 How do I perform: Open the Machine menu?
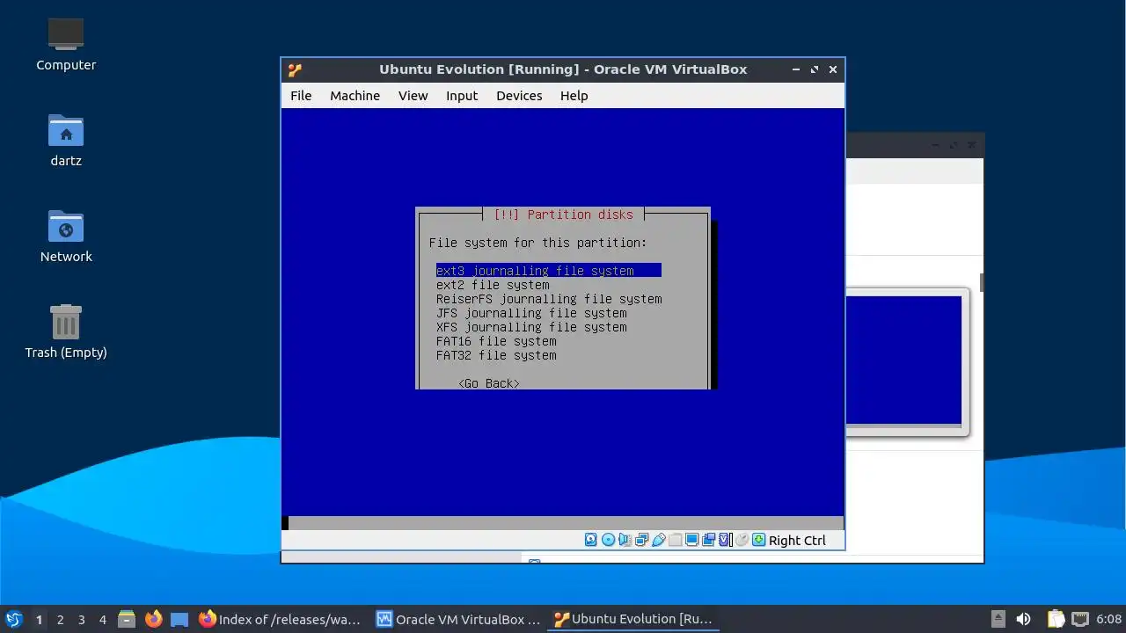[355, 96]
